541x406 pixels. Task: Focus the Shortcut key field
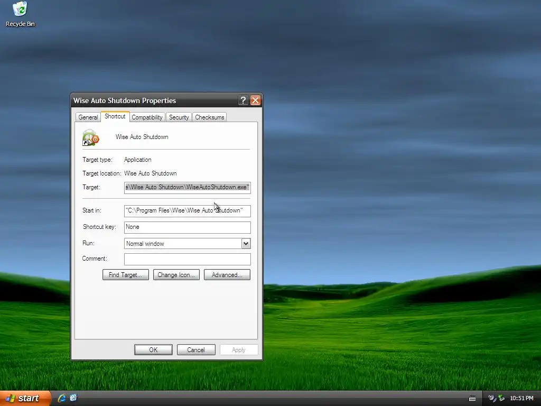coord(188,227)
